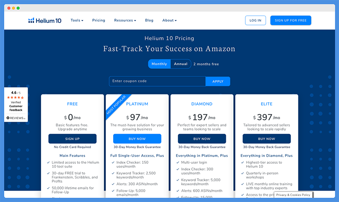The width and height of the screenshot is (339, 202).
Task: Click checkmark beside '50,000 lifetime emails'
Action: point(48,188)
